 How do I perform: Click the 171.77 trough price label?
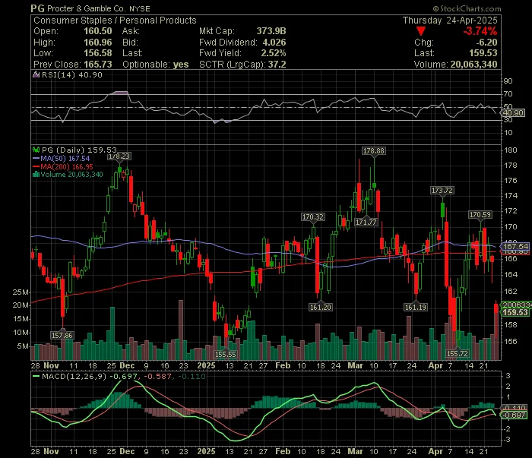click(x=366, y=223)
